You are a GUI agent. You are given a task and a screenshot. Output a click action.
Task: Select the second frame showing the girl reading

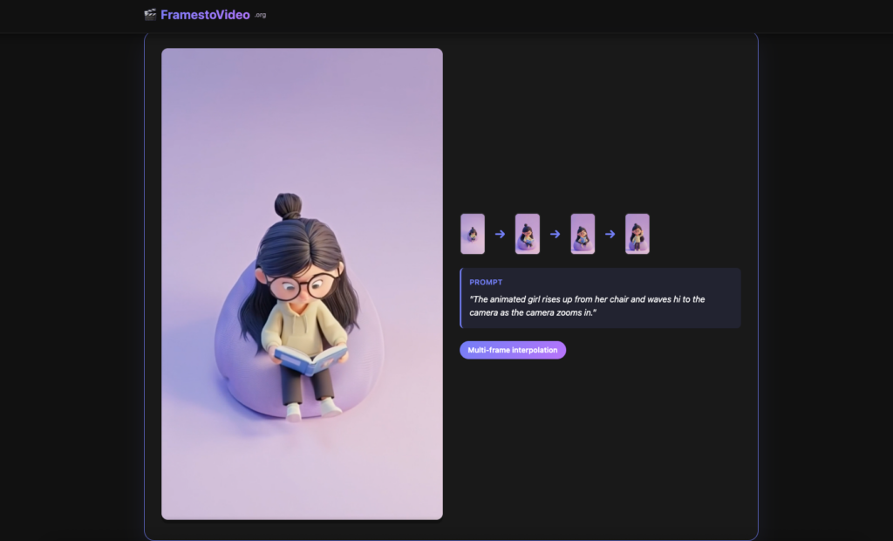pos(527,233)
